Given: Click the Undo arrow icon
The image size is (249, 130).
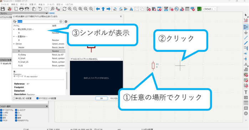Looking at the screenshot, I should pos(40,9).
